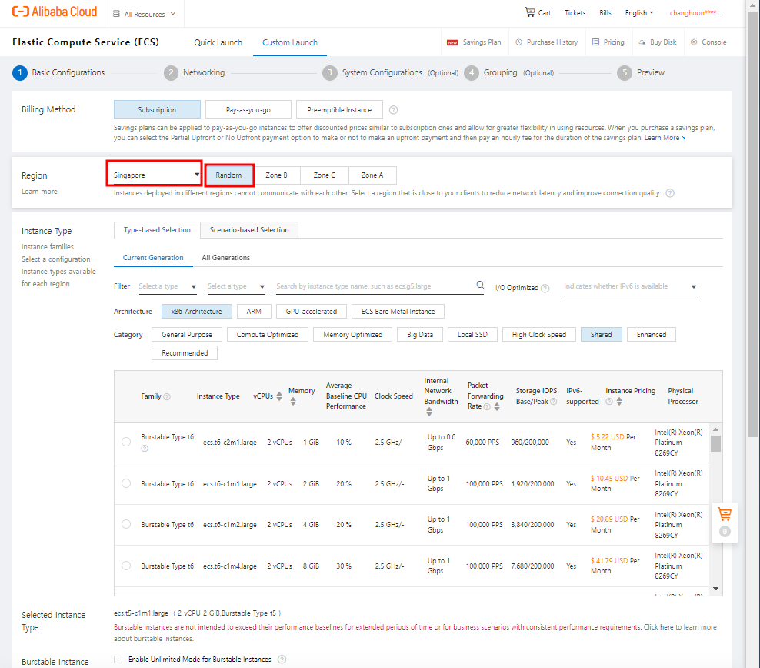Sort table by vCPUs arrows
This screenshot has height=668, width=760.
tap(278, 396)
